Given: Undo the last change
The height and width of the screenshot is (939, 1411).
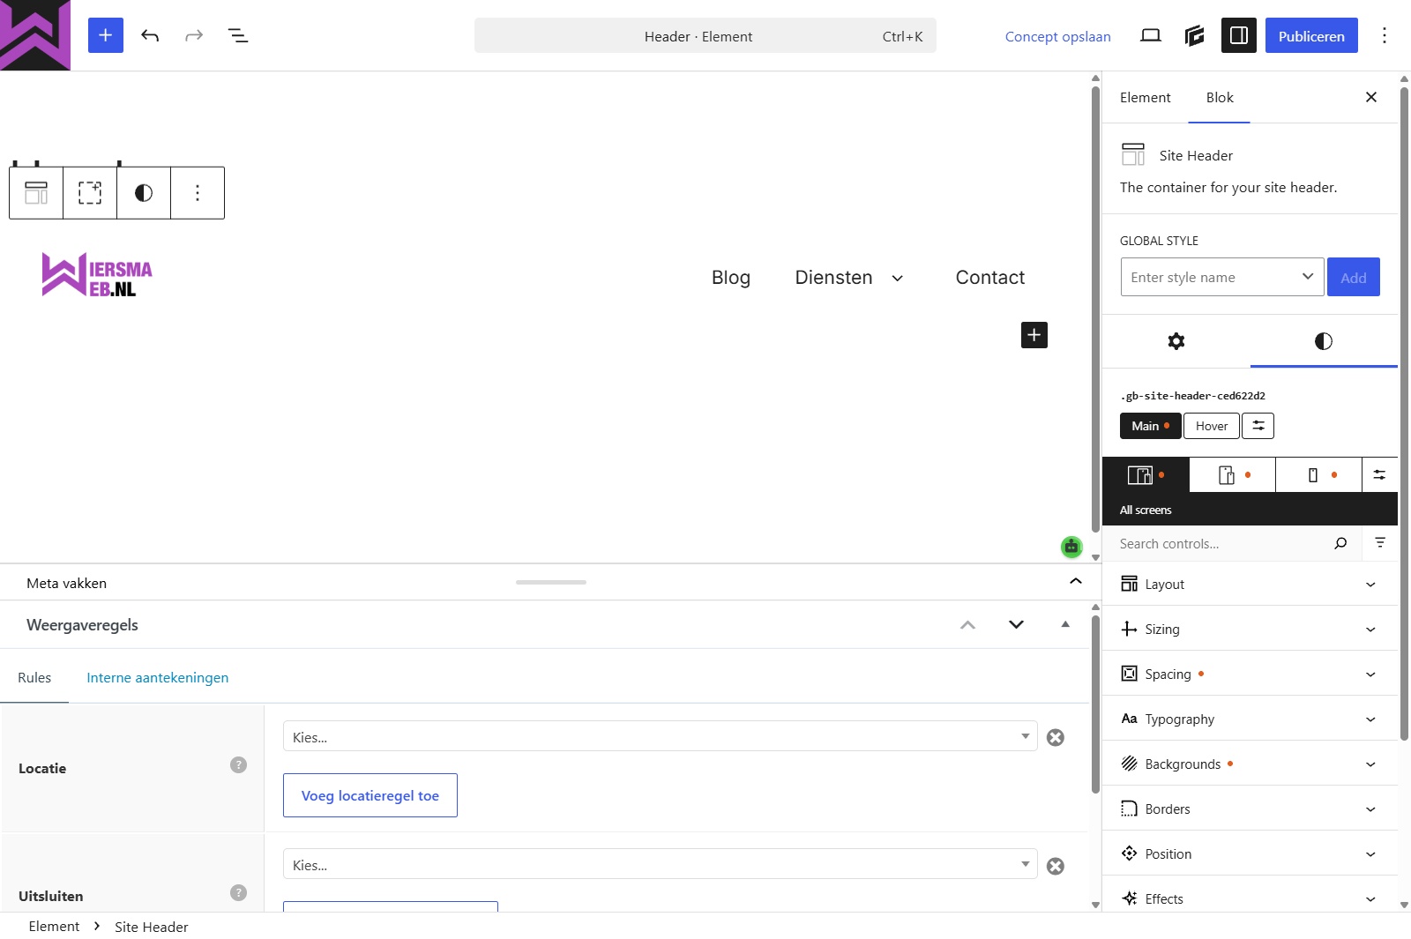Looking at the screenshot, I should coord(150,35).
